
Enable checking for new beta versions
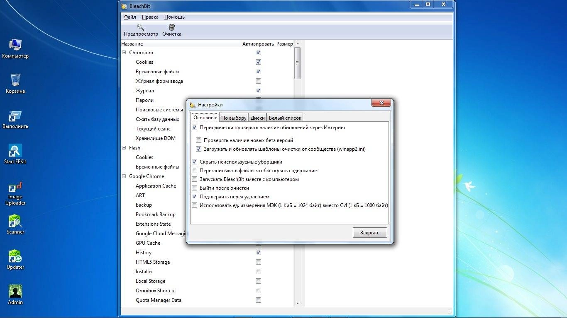199,140
